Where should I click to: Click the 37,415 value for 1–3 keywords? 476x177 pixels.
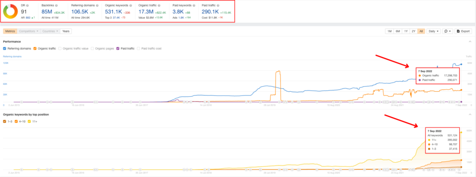click(453, 149)
